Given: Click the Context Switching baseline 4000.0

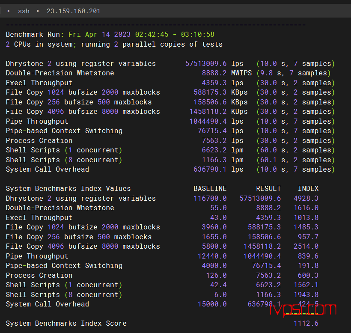Looking at the screenshot, I should pos(214,265).
